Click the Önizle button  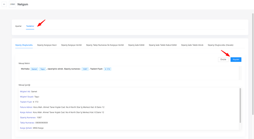point(223,60)
